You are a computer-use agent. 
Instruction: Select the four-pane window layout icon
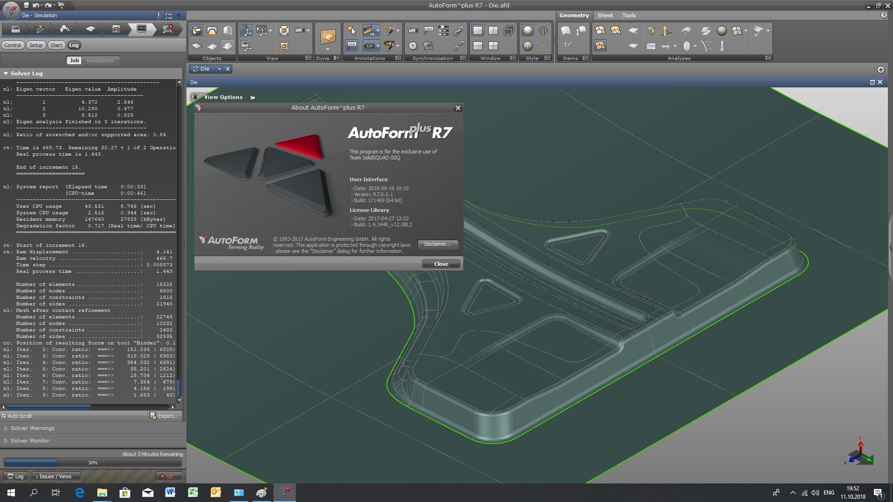tap(493, 46)
